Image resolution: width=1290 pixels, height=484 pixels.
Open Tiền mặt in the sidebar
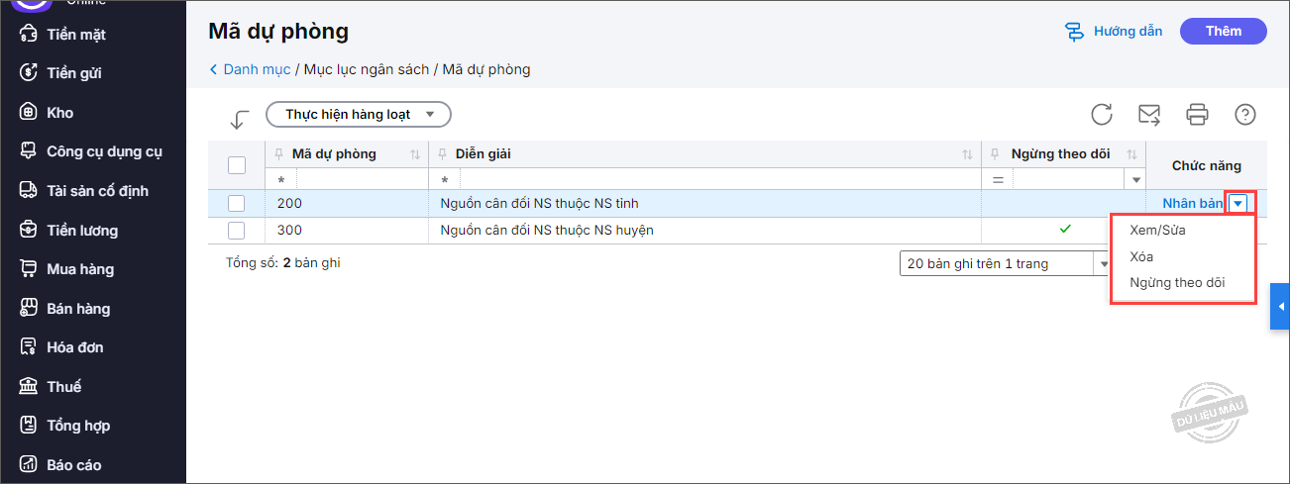[x=75, y=35]
